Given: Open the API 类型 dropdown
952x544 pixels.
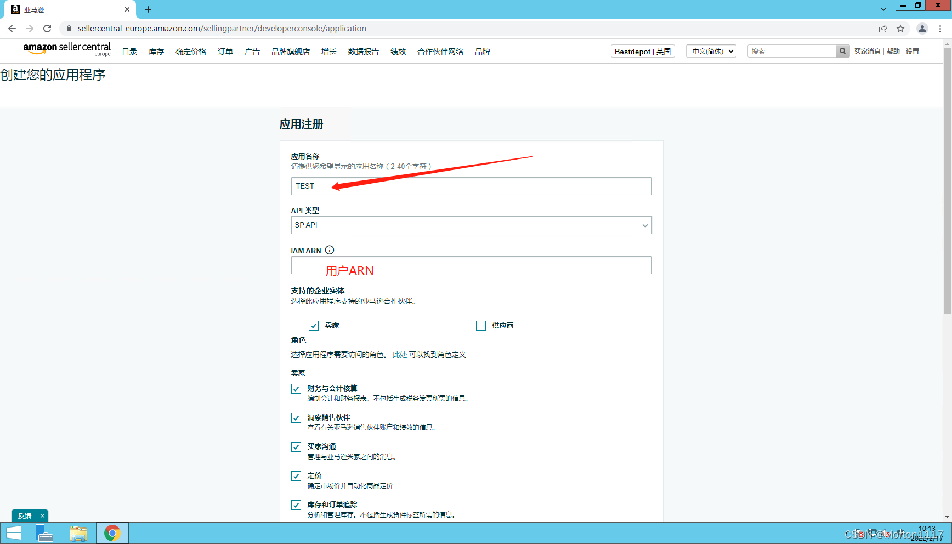Looking at the screenshot, I should coord(471,225).
